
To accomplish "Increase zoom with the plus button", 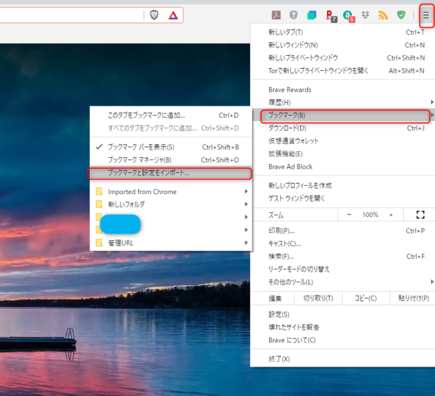I will click(x=391, y=214).
